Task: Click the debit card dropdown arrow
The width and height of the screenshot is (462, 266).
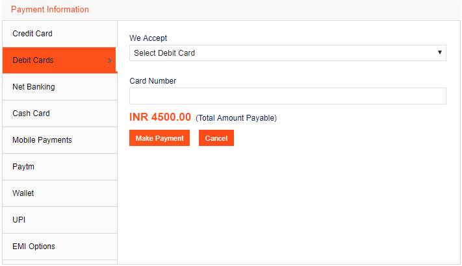Action: 440,53
